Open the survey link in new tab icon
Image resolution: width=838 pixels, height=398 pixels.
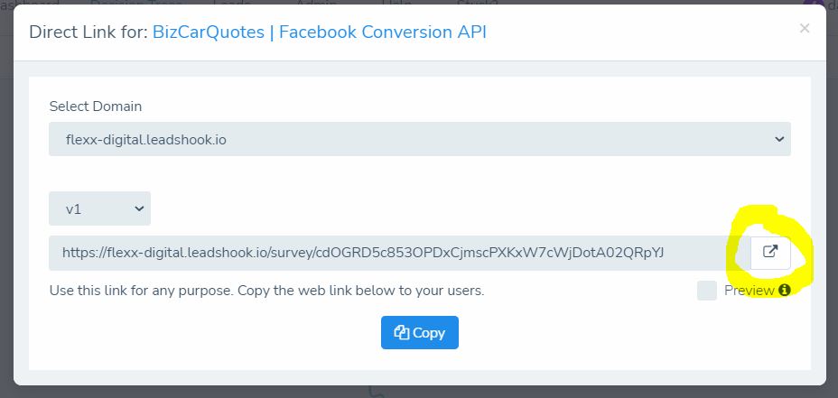[x=770, y=253]
